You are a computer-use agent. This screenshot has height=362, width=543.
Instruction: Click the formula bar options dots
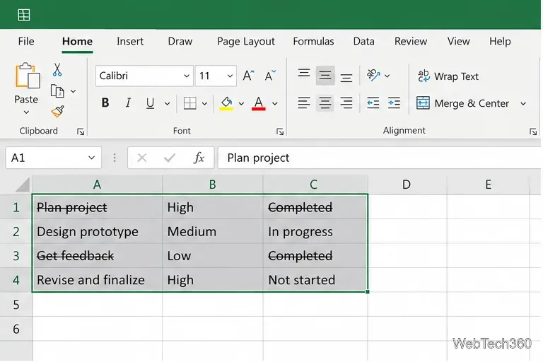(115, 158)
